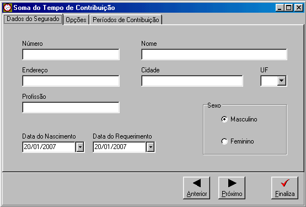Open the Dados do Segurado tab
The image size is (306, 207).
(33, 19)
